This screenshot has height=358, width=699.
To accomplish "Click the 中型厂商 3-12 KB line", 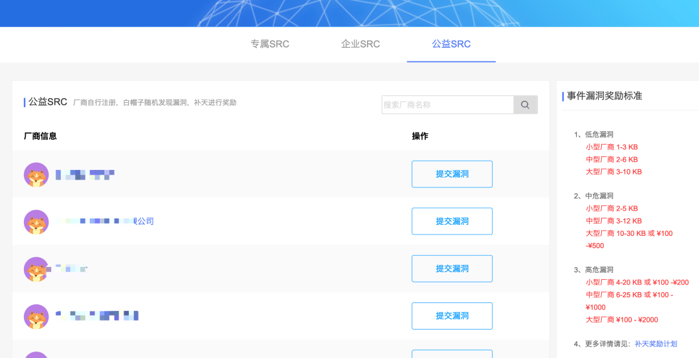I will (614, 221).
